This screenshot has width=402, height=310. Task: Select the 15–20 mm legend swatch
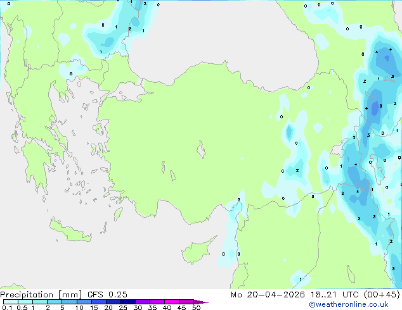[99, 302]
